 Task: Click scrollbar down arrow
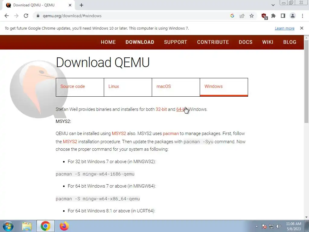[306, 217]
